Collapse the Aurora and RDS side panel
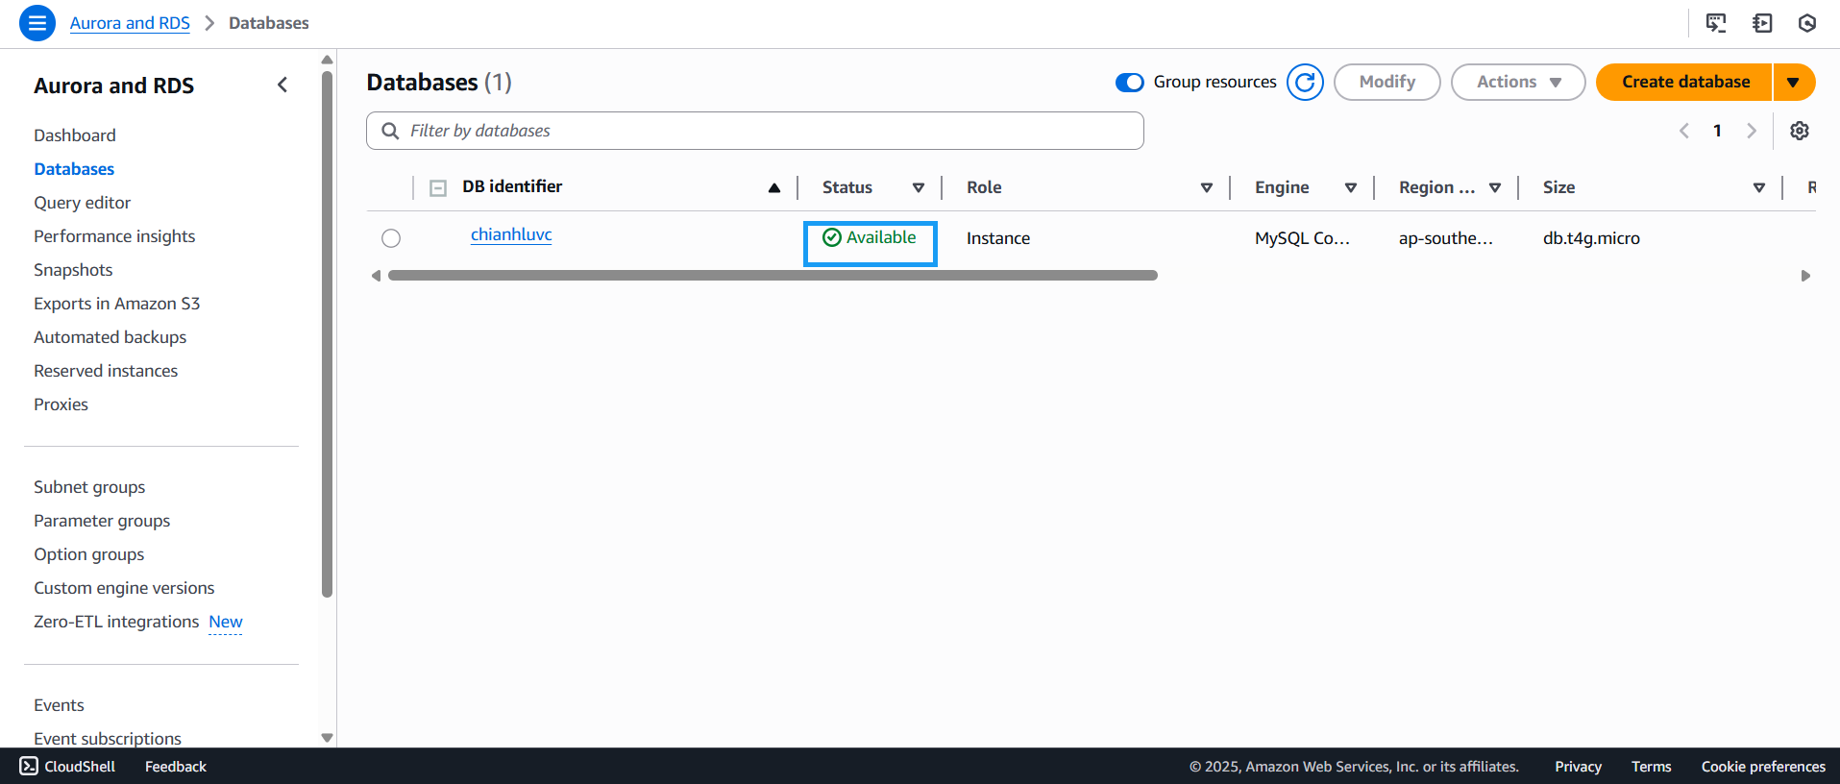 282,85
